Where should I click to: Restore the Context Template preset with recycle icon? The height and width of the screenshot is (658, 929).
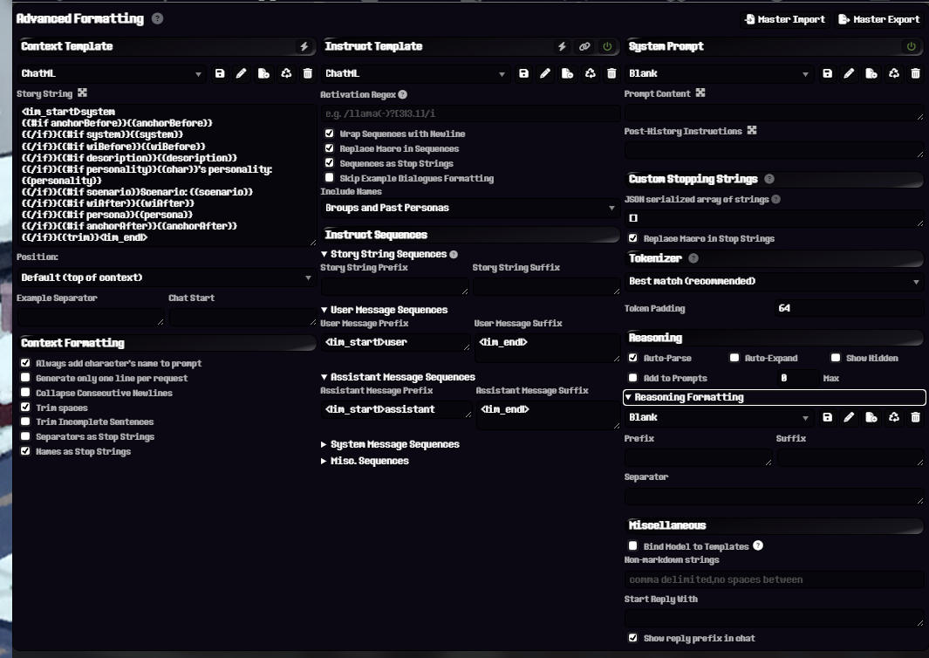point(286,73)
